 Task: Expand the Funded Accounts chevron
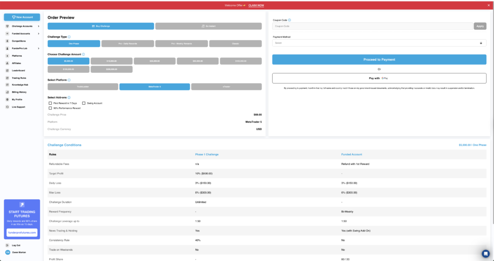(39, 33)
